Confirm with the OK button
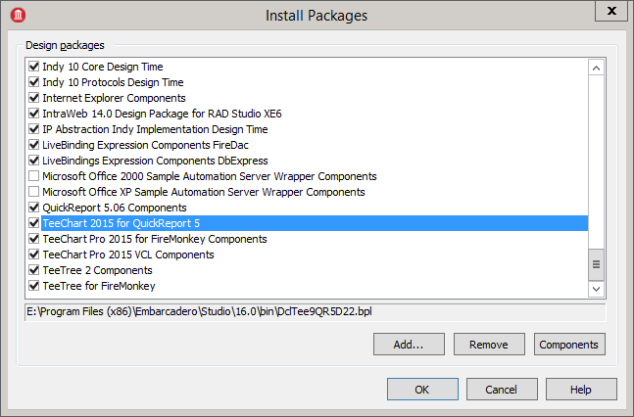This screenshot has height=417, width=634. point(422,390)
